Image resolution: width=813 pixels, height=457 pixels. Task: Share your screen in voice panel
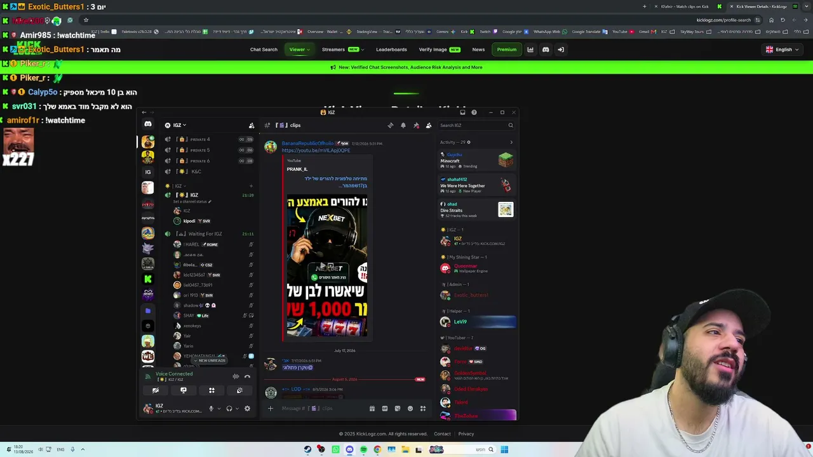coord(184,390)
